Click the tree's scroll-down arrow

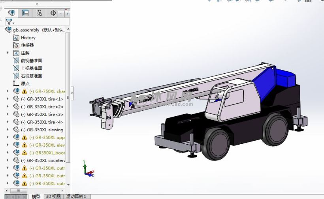68,184
